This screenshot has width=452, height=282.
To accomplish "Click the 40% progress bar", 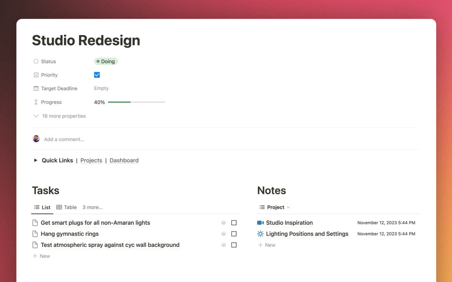I will coord(136,102).
